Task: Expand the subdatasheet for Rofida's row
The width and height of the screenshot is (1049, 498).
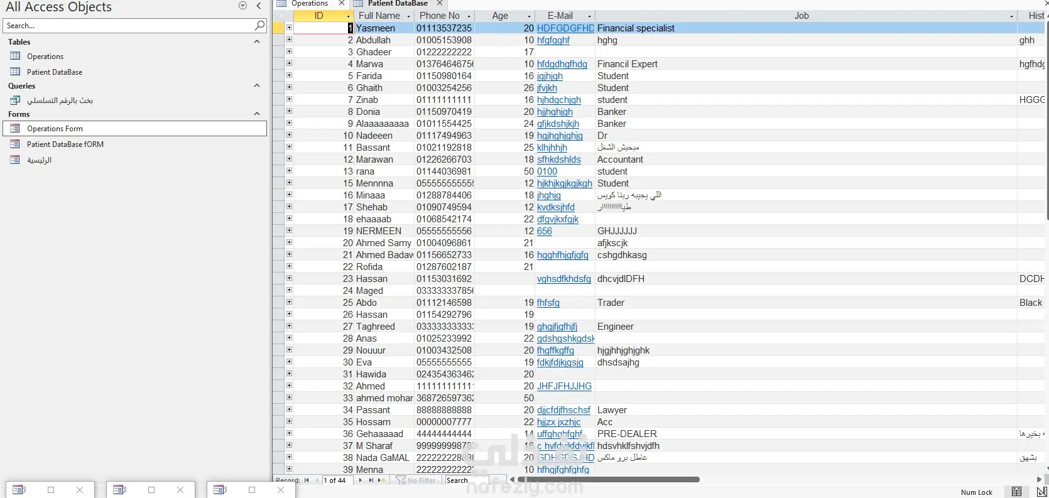Action: (x=289, y=266)
